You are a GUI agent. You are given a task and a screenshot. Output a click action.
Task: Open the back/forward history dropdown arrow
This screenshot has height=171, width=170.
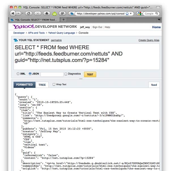pyautogui.click(x=23, y=14)
